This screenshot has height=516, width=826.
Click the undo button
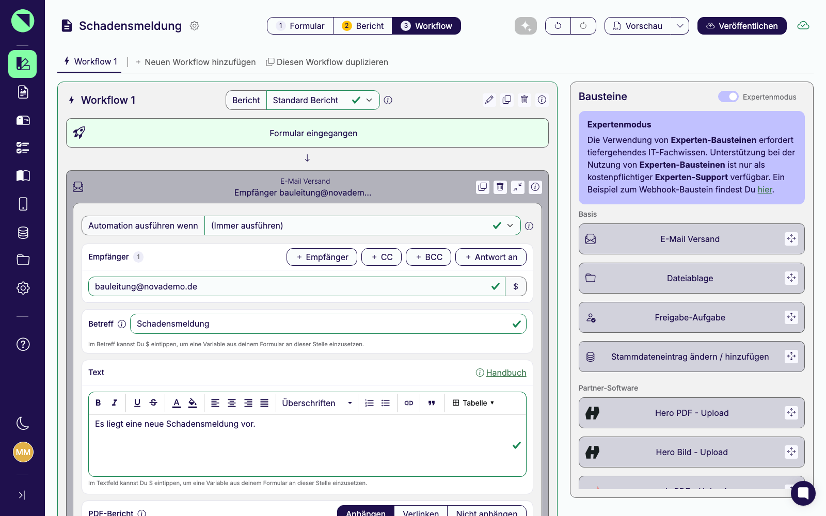click(558, 26)
